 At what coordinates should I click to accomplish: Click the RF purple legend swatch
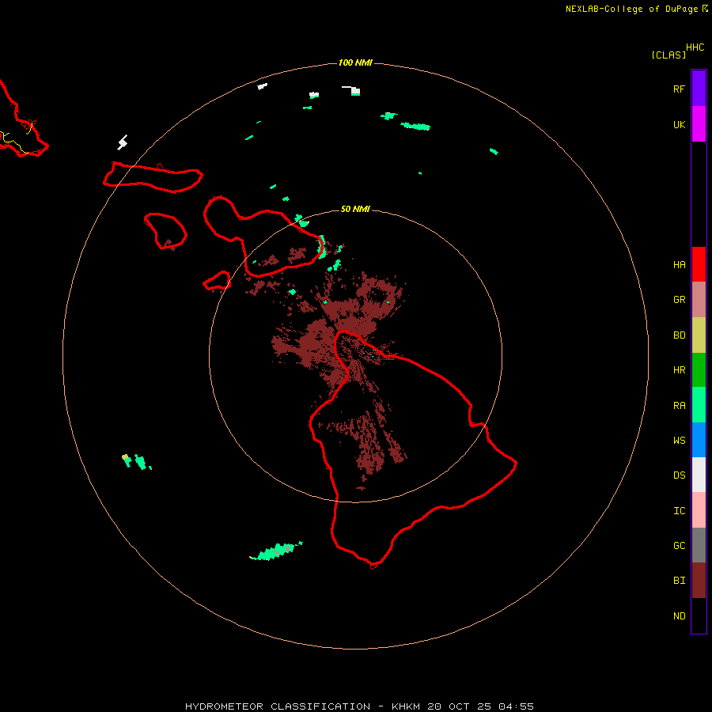pos(699,89)
